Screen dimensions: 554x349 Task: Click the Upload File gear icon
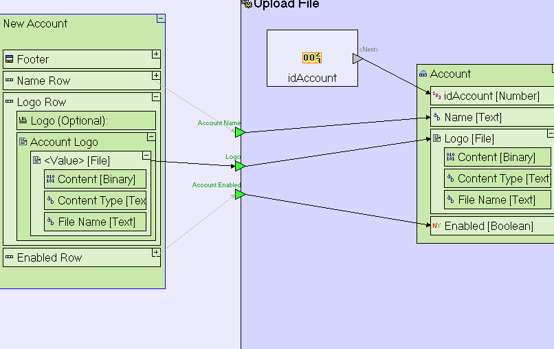[247, 4]
